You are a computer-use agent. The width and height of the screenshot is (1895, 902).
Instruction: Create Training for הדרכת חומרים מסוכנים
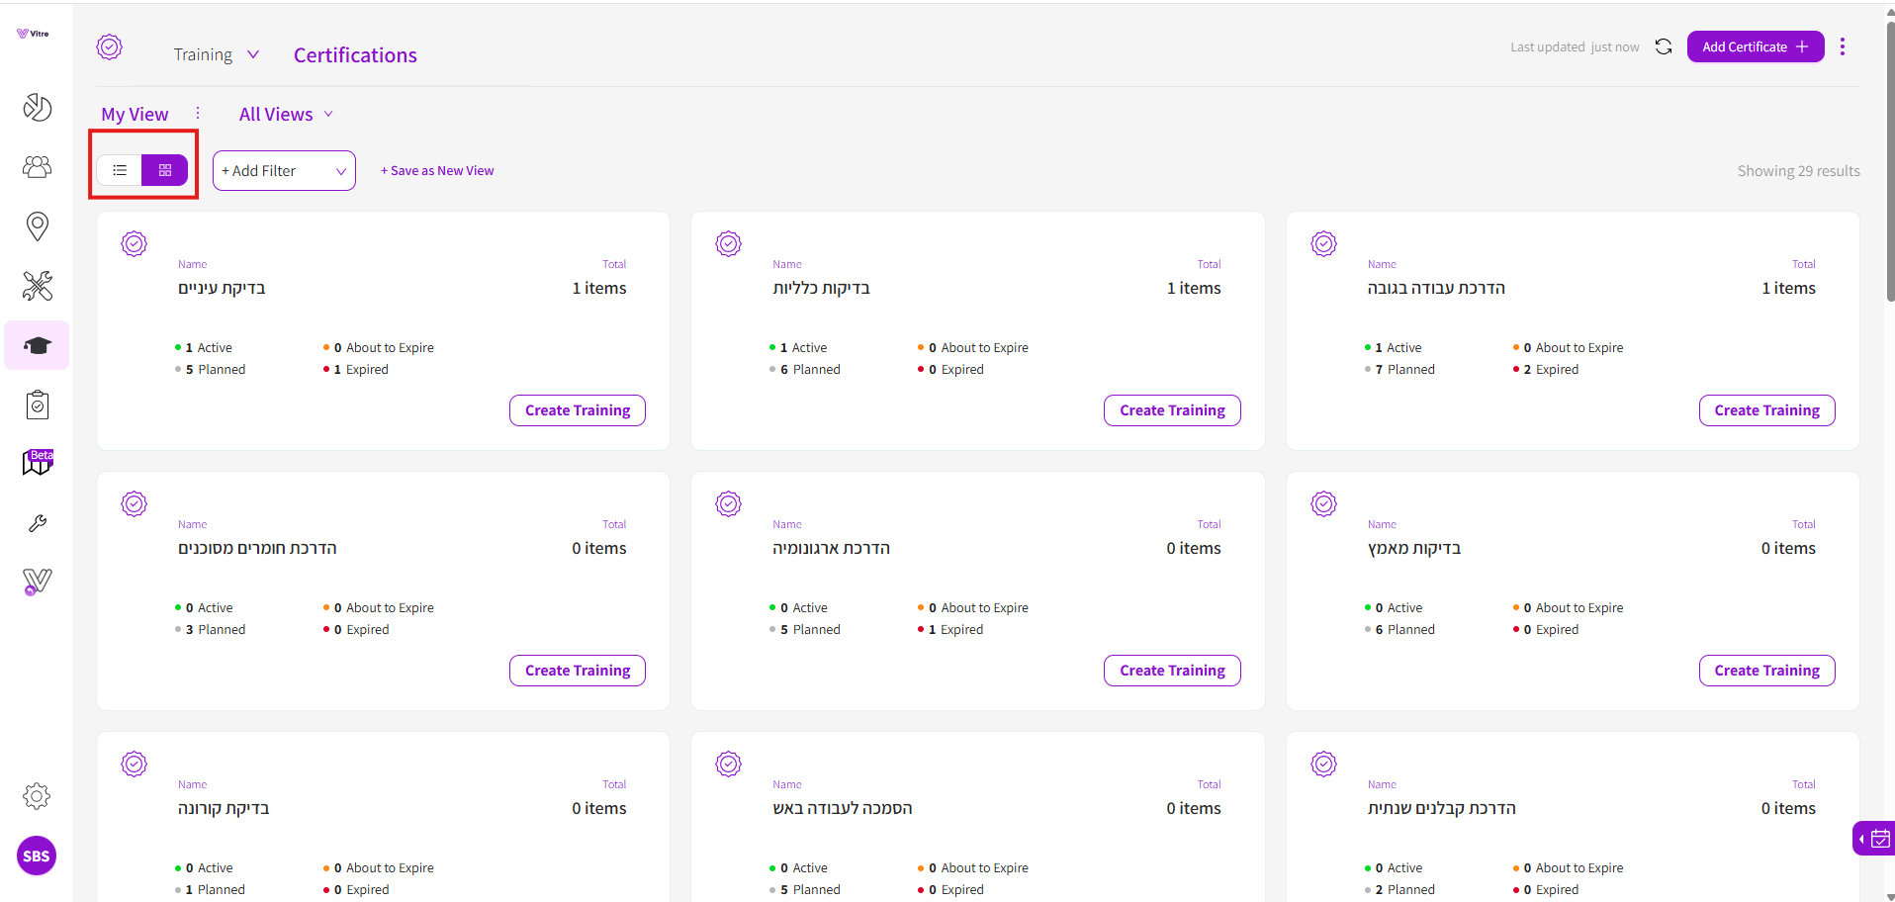(x=578, y=671)
